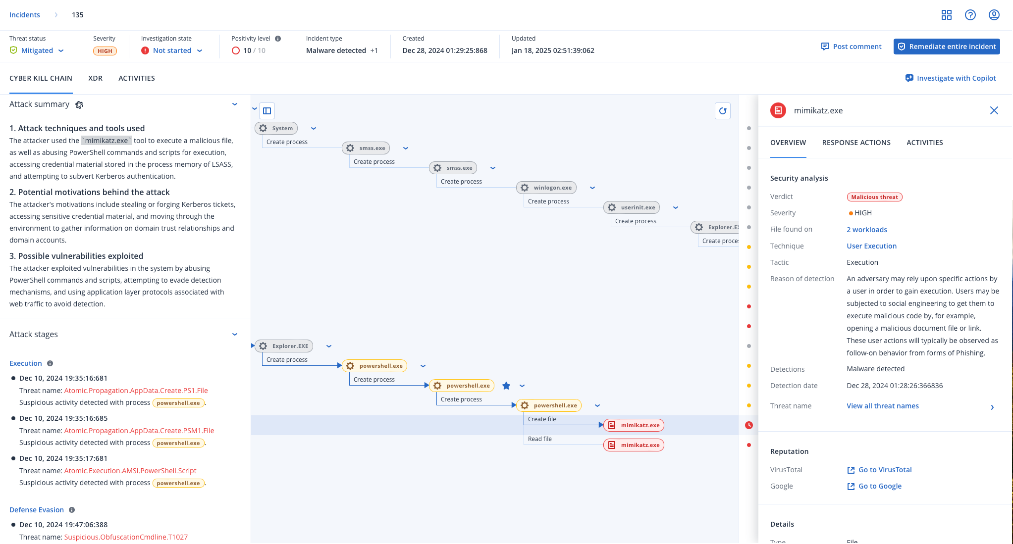The width and height of the screenshot is (1013, 544).
Task: Open the Go to VirusTotal link
Action: coord(885,470)
